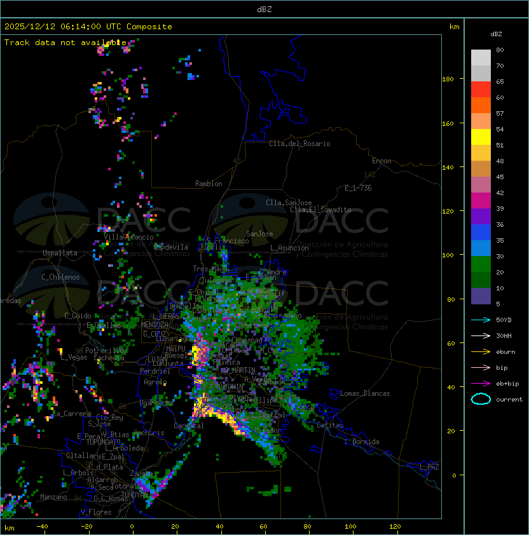The width and height of the screenshot is (529, 535).
Task: Click the cyan 50YD arrow legend icon
Action: click(481, 320)
